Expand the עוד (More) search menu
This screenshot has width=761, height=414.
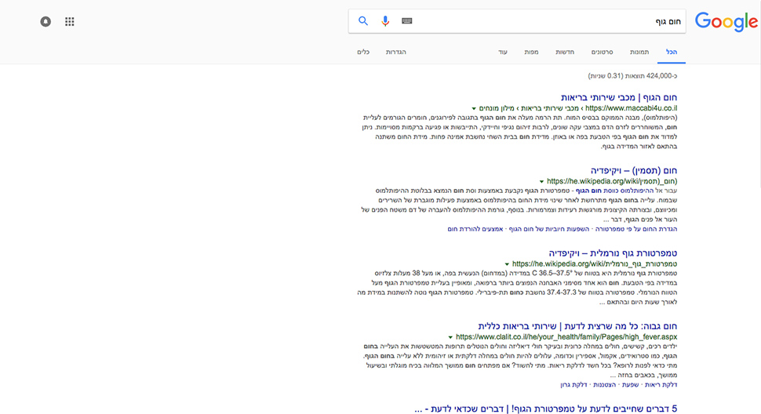[503, 52]
